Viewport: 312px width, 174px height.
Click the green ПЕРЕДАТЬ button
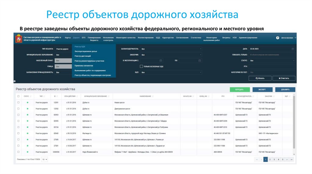240,89
